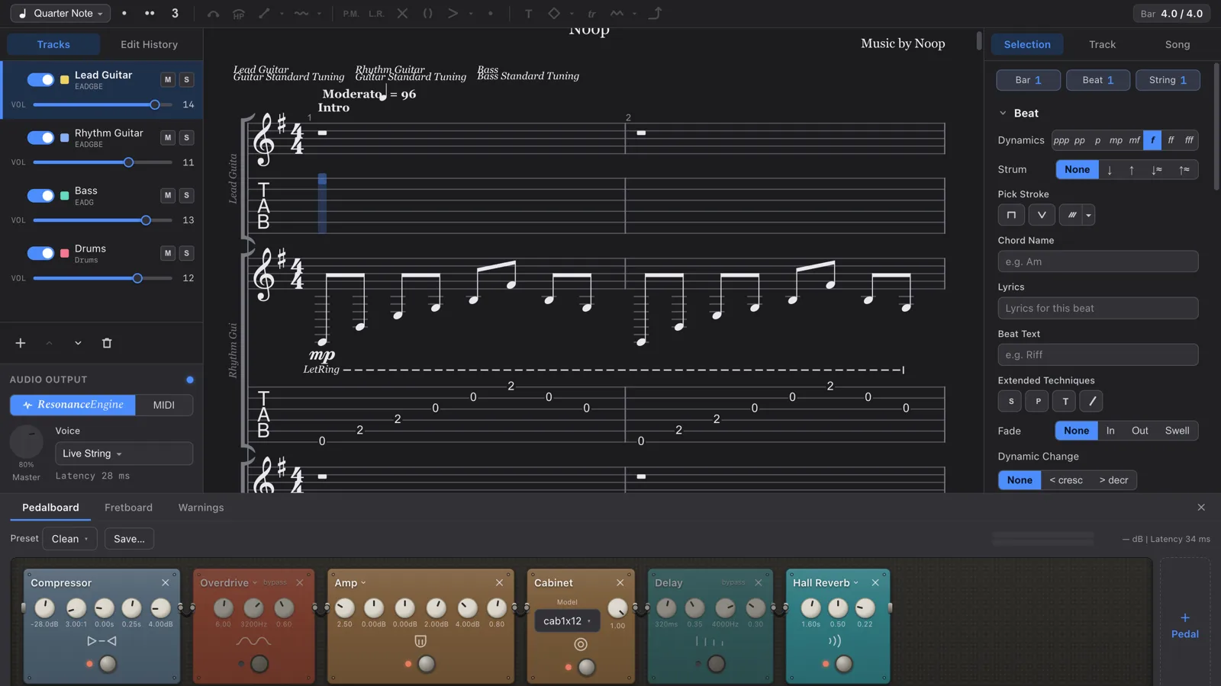The width and height of the screenshot is (1221, 686).
Task: Click the Save... preset button
Action: point(129,539)
